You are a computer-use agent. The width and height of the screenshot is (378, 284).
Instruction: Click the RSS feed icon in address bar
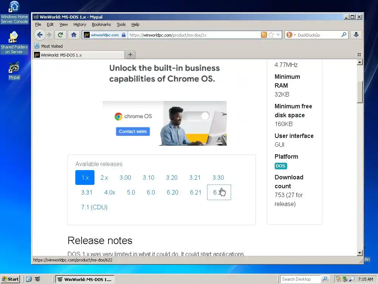[x=264, y=35]
